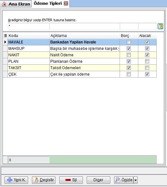Viewport: 167px width, 187px height.
Task: Switch to the Ana Ekran tab
Action: [16, 4]
